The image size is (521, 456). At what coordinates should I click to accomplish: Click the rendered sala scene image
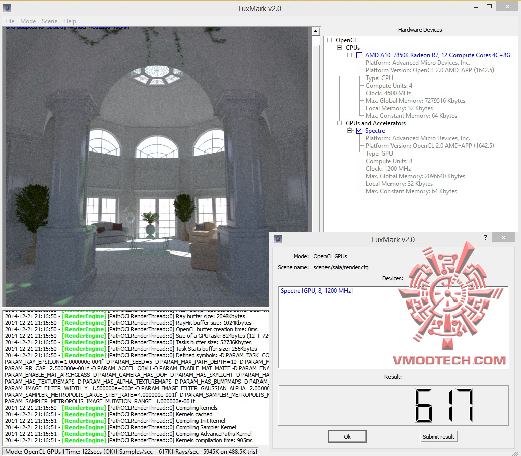click(157, 167)
